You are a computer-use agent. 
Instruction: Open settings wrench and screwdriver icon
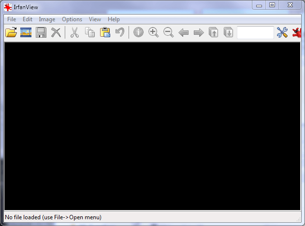pos(282,32)
